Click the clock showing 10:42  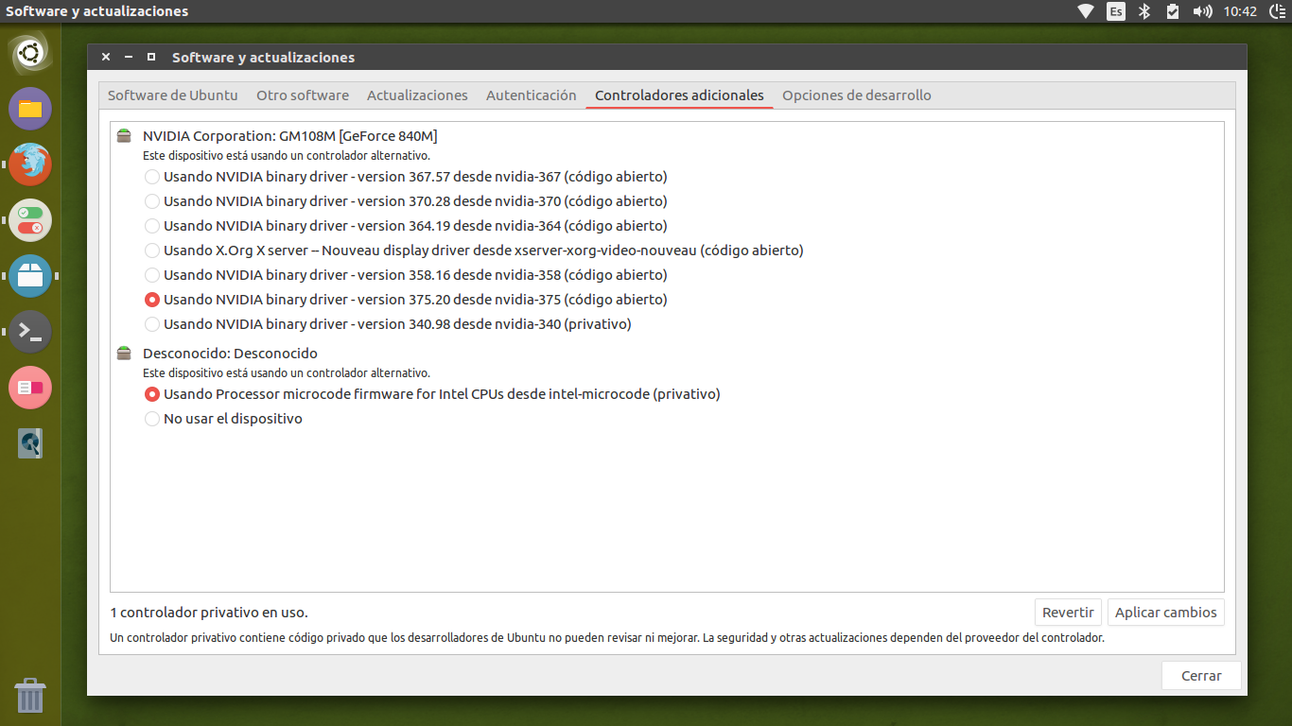(1240, 11)
